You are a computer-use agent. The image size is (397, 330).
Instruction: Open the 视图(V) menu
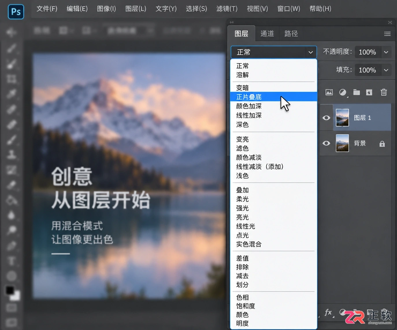(257, 9)
